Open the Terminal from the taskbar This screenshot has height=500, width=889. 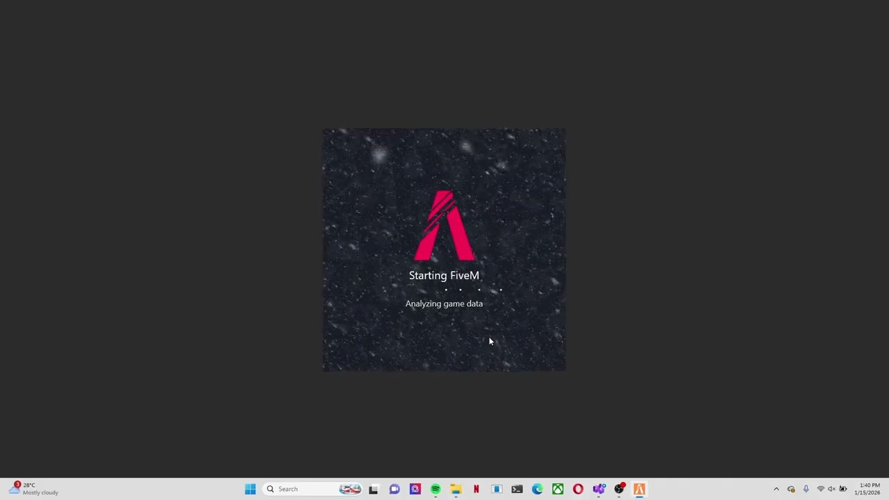517,489
